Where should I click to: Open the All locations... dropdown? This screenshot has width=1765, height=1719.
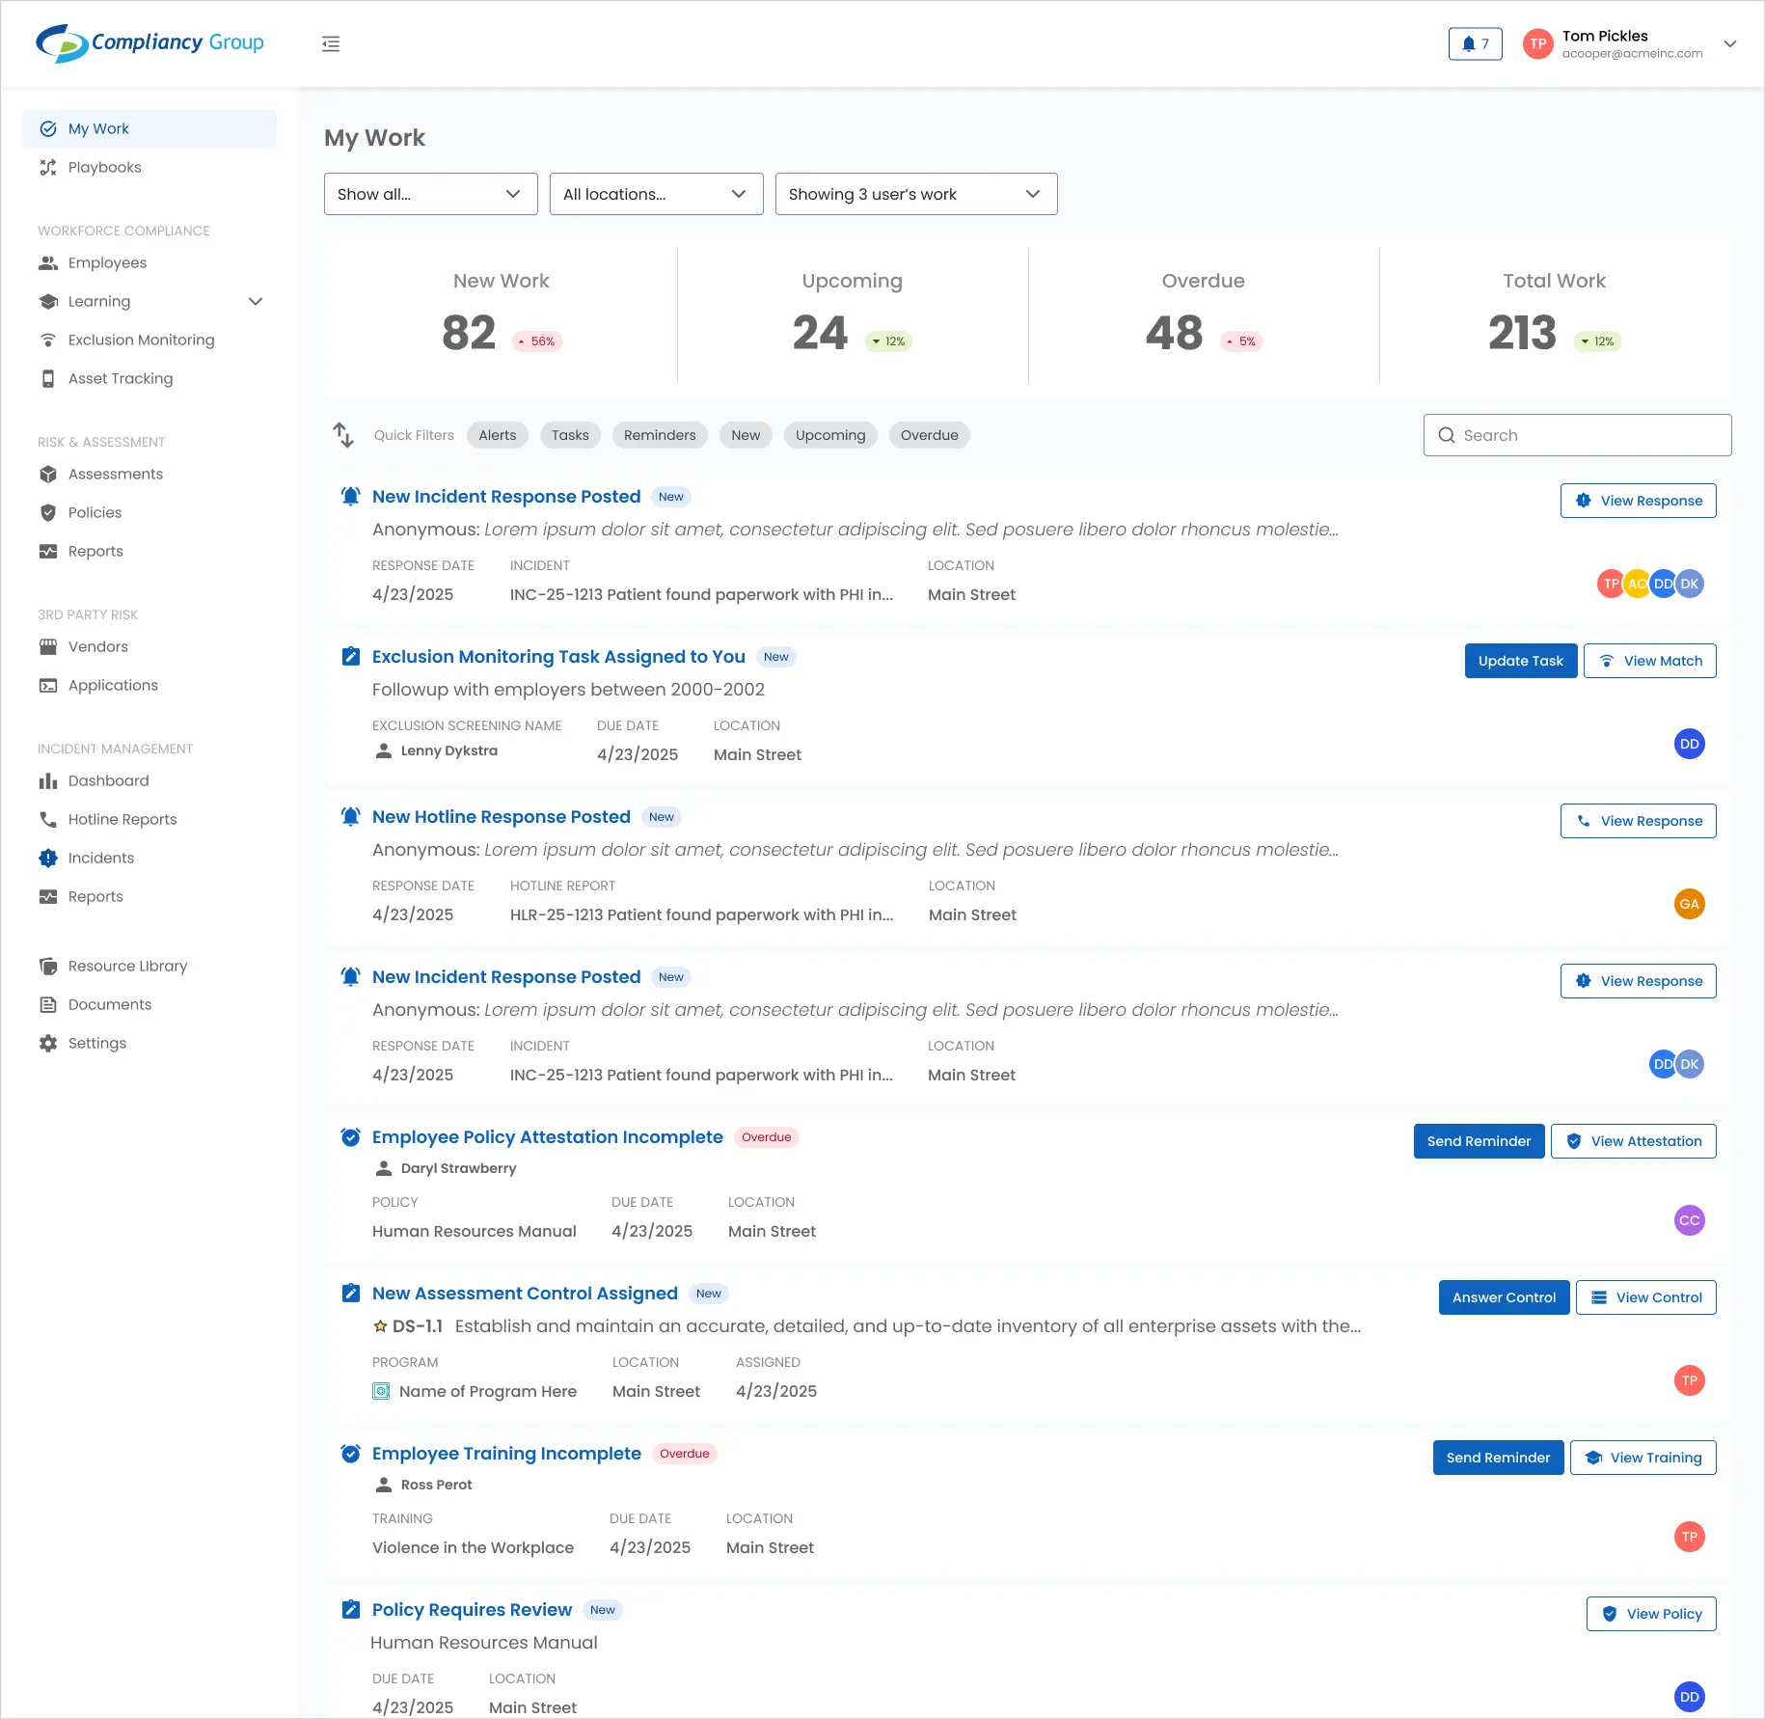[657, 194]
